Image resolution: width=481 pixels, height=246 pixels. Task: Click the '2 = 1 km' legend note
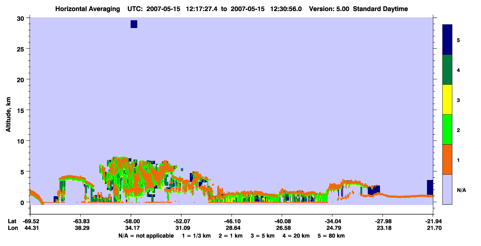pyautogui.click(x=231, y=236)
